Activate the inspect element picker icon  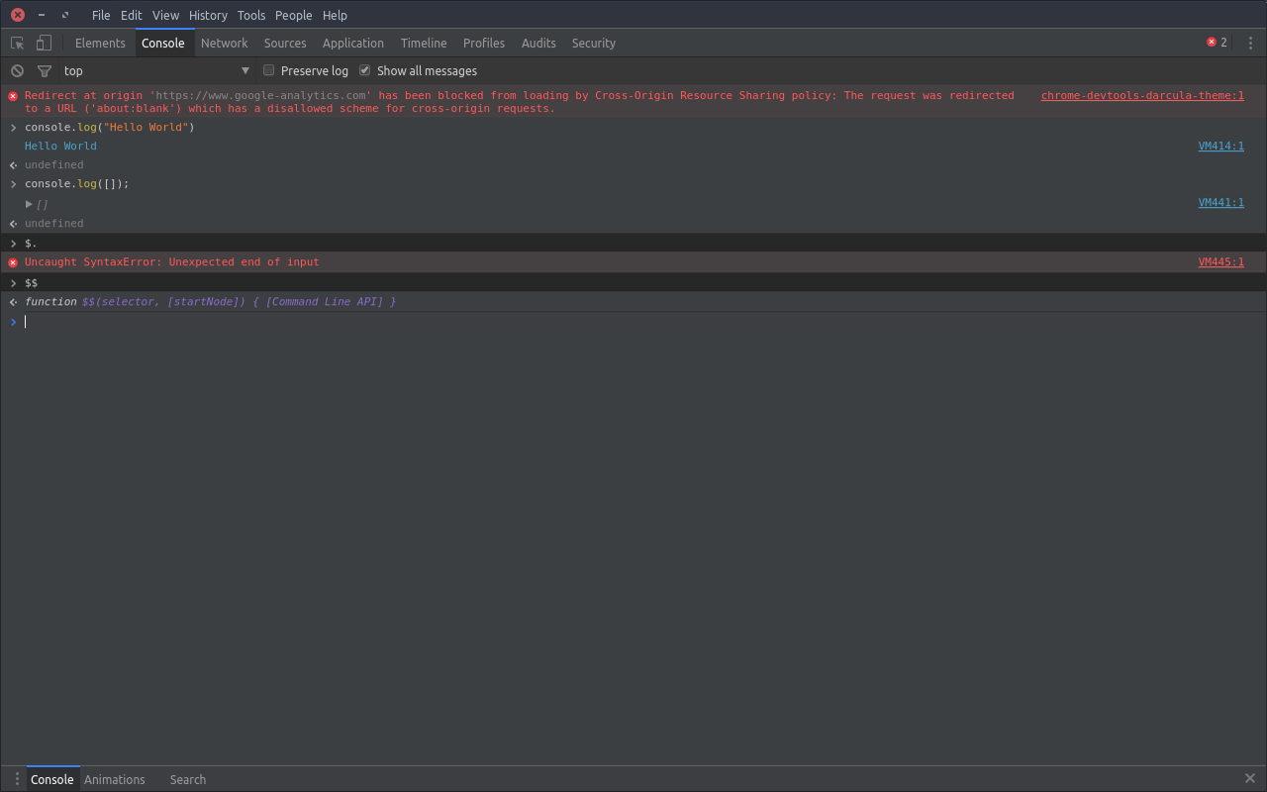(17, 43)
